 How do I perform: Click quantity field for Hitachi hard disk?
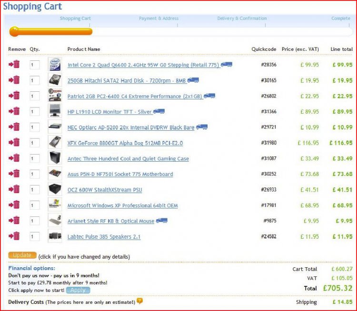tap(35, 80)
